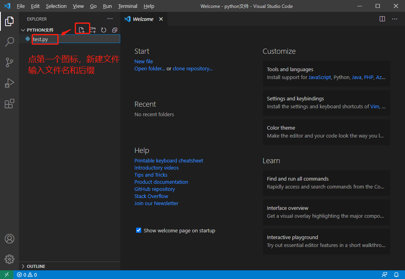This screenshot has height=279, width=405.
Task: Split the editor to the right
Action: coord(382,19)
